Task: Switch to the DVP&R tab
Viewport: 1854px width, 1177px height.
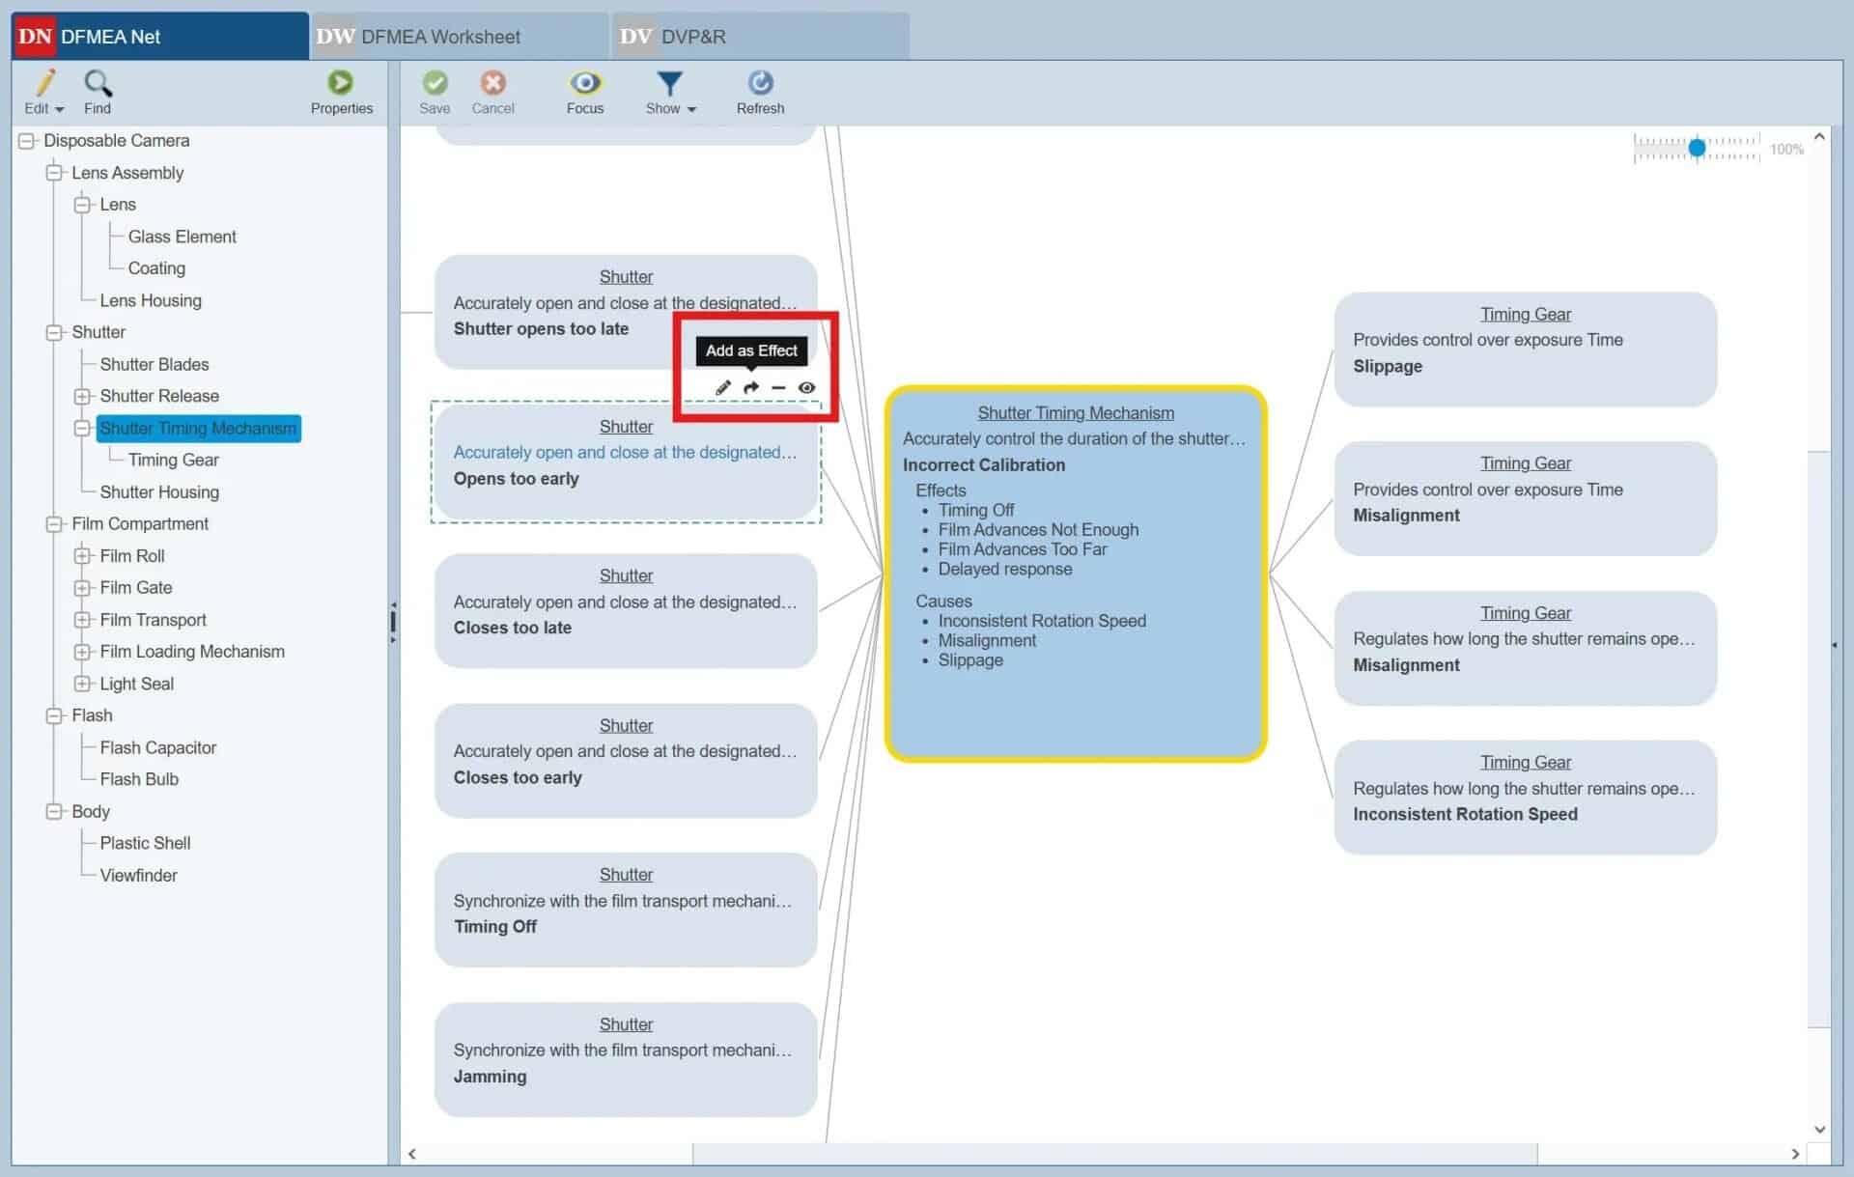Action: pos(692,37)
